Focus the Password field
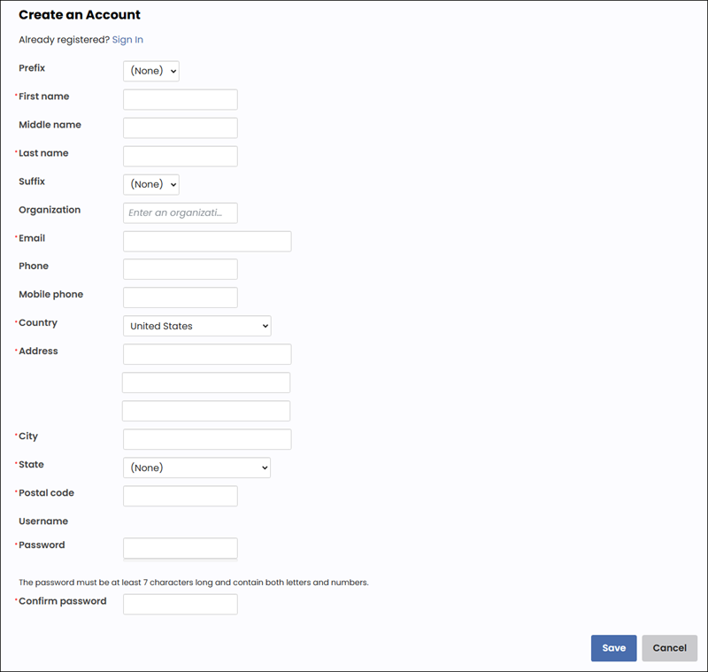The height and width of the screenshot is (672, 708). [180, 548]
